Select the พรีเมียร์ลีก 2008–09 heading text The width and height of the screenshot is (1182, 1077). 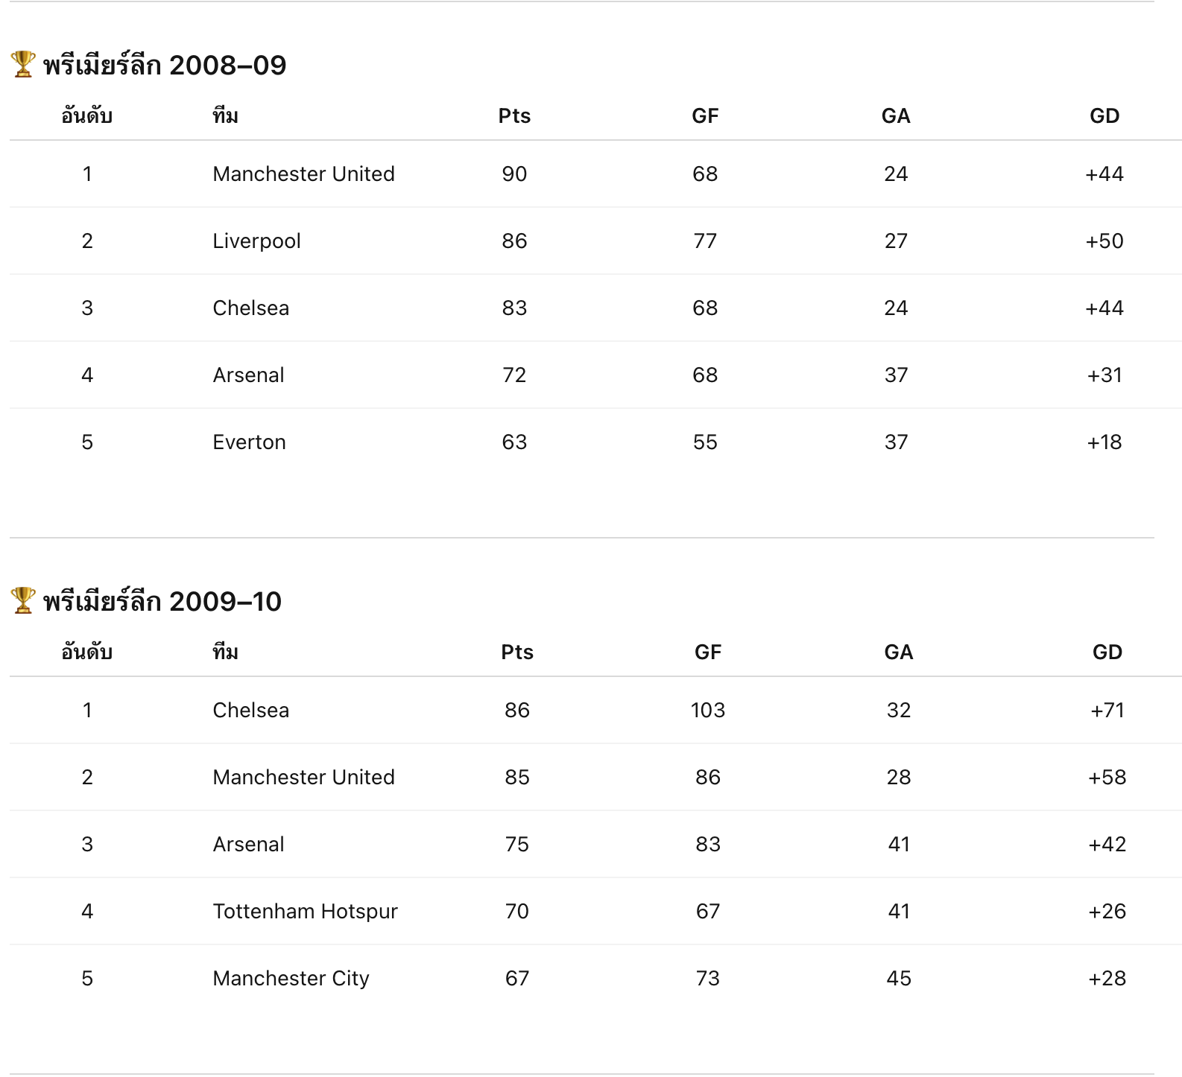click(x=165, y=66)
